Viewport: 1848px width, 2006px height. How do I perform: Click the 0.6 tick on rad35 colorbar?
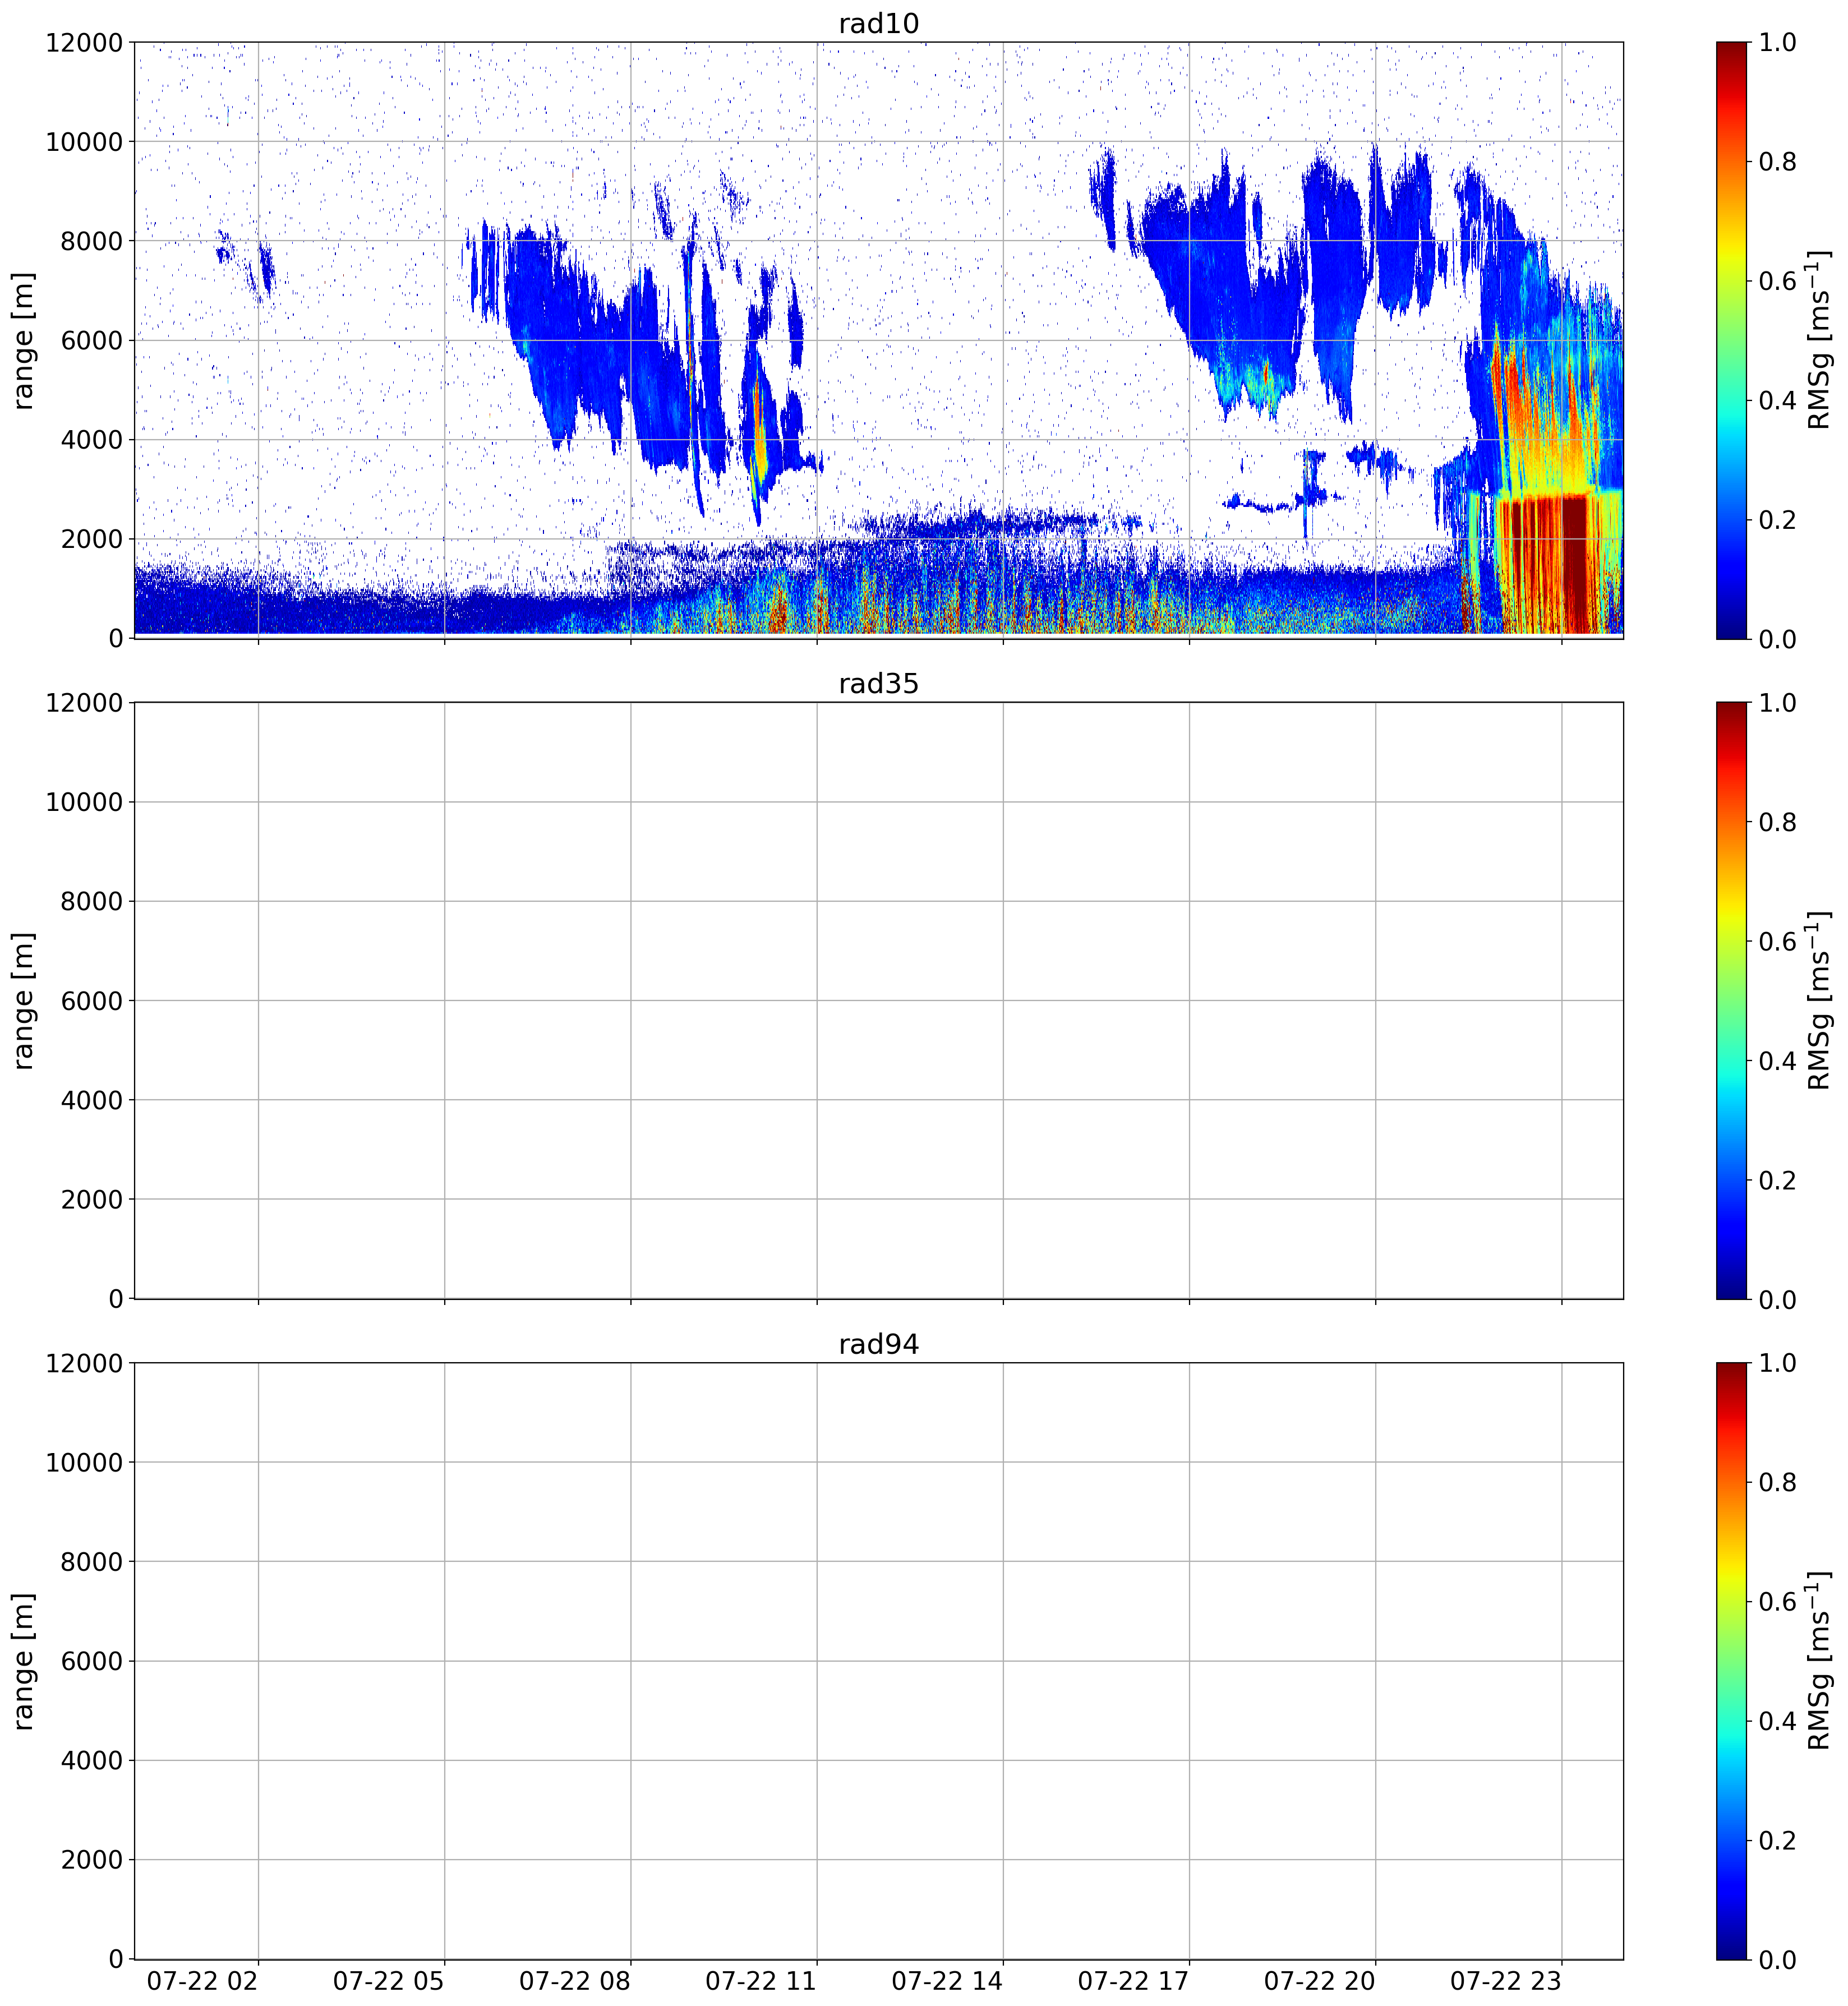click(1777, 942)
